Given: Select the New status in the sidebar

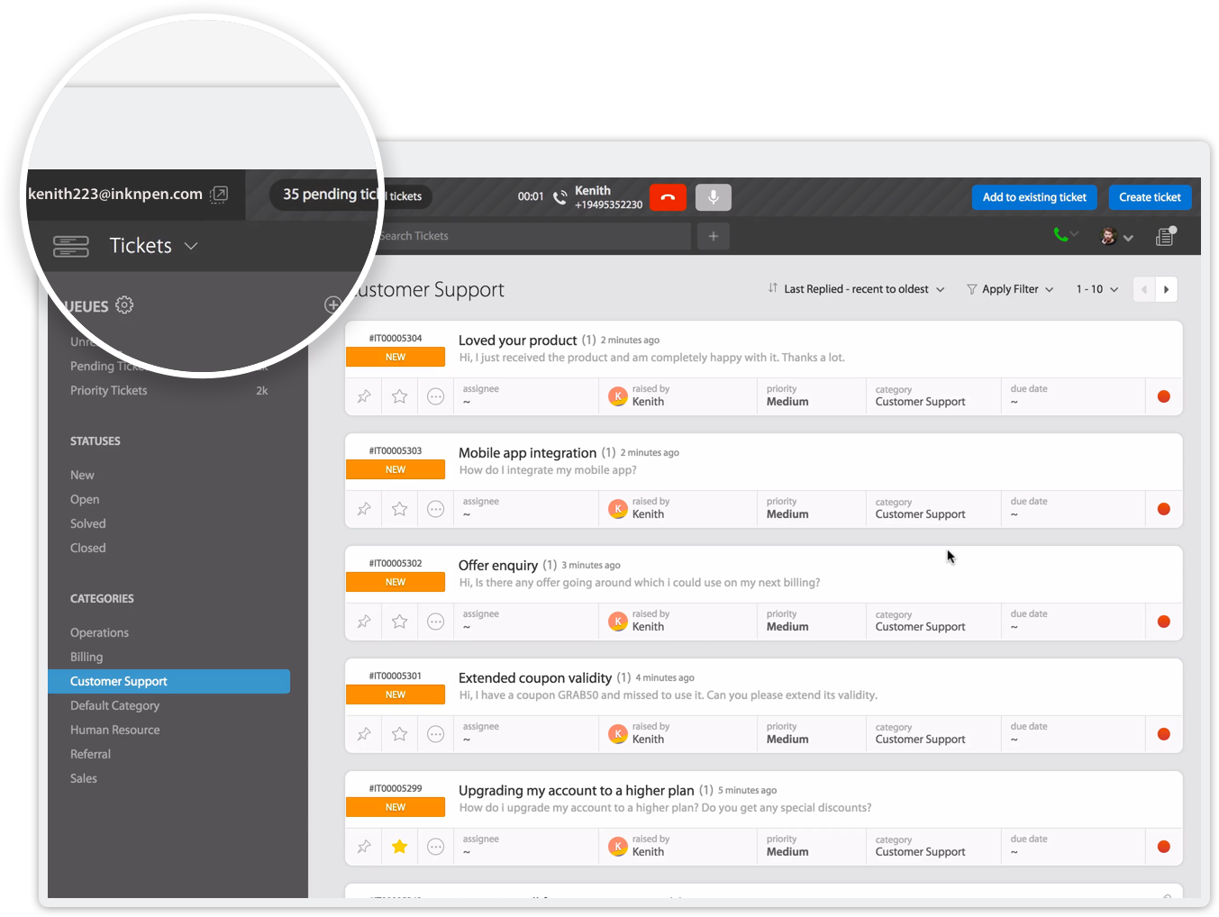Looking at the screenshot, I should (82, 475).
